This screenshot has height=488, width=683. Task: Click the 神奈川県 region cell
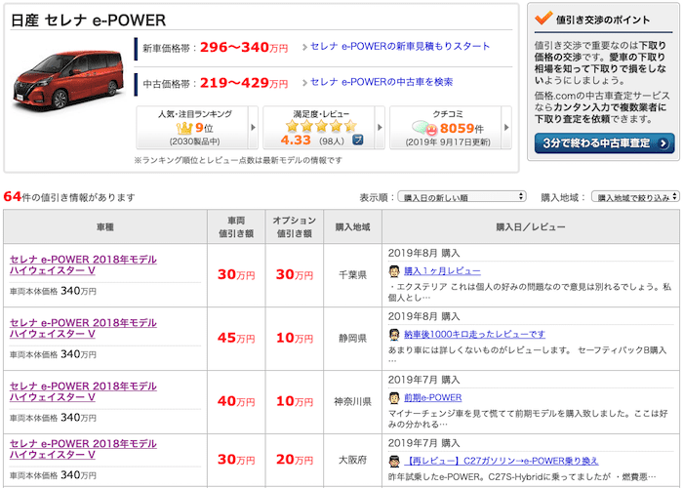pyautogui.click(x=353, y=401)
